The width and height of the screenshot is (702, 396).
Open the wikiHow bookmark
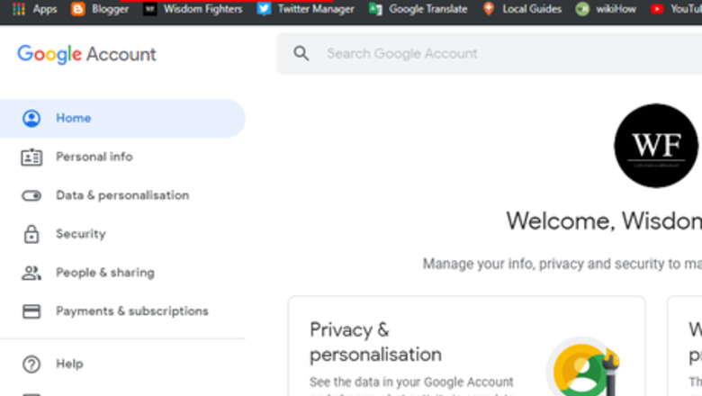(606, 9)
